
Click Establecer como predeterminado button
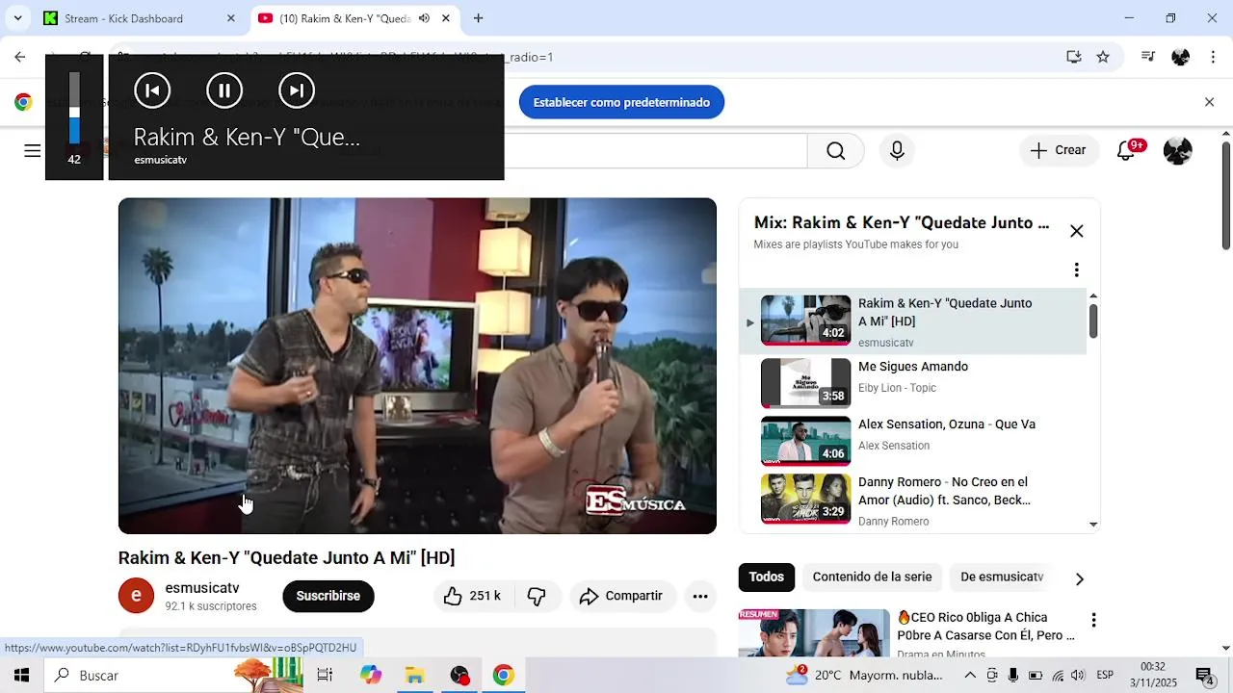coord(621,102)
